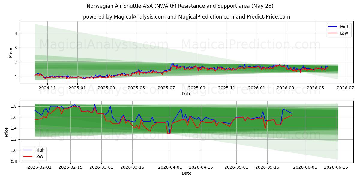Click the '2026-04-01' x-axis label
This screenshot has width=360, height=180.
170,167
